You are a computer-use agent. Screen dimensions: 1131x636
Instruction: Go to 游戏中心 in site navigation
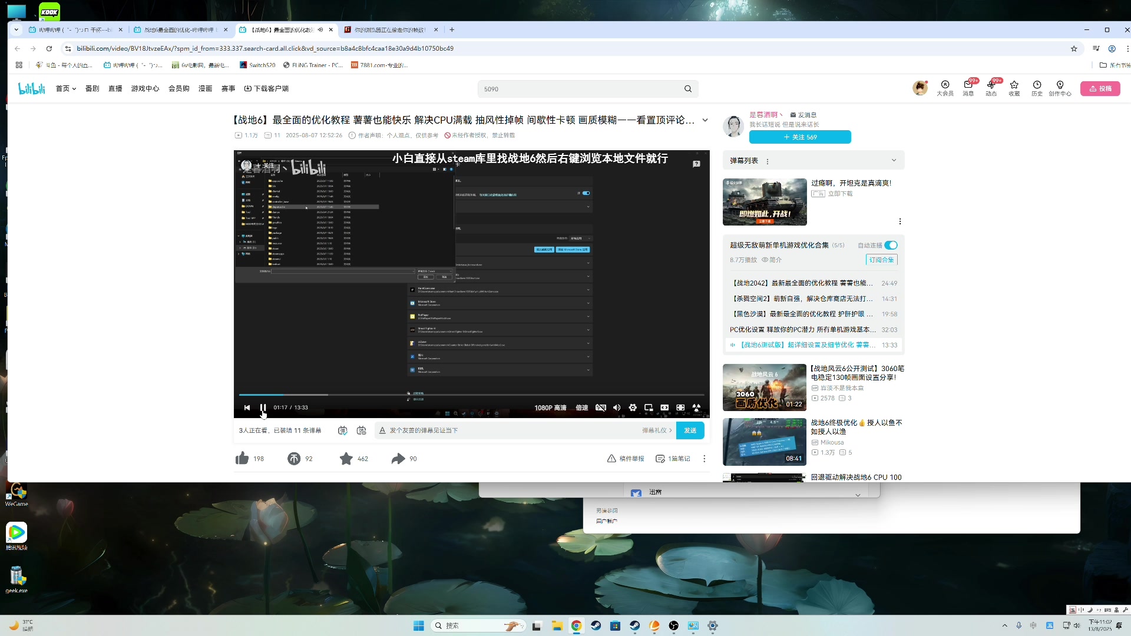pos(145,89)
